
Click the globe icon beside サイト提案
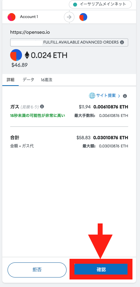[92, 96]
